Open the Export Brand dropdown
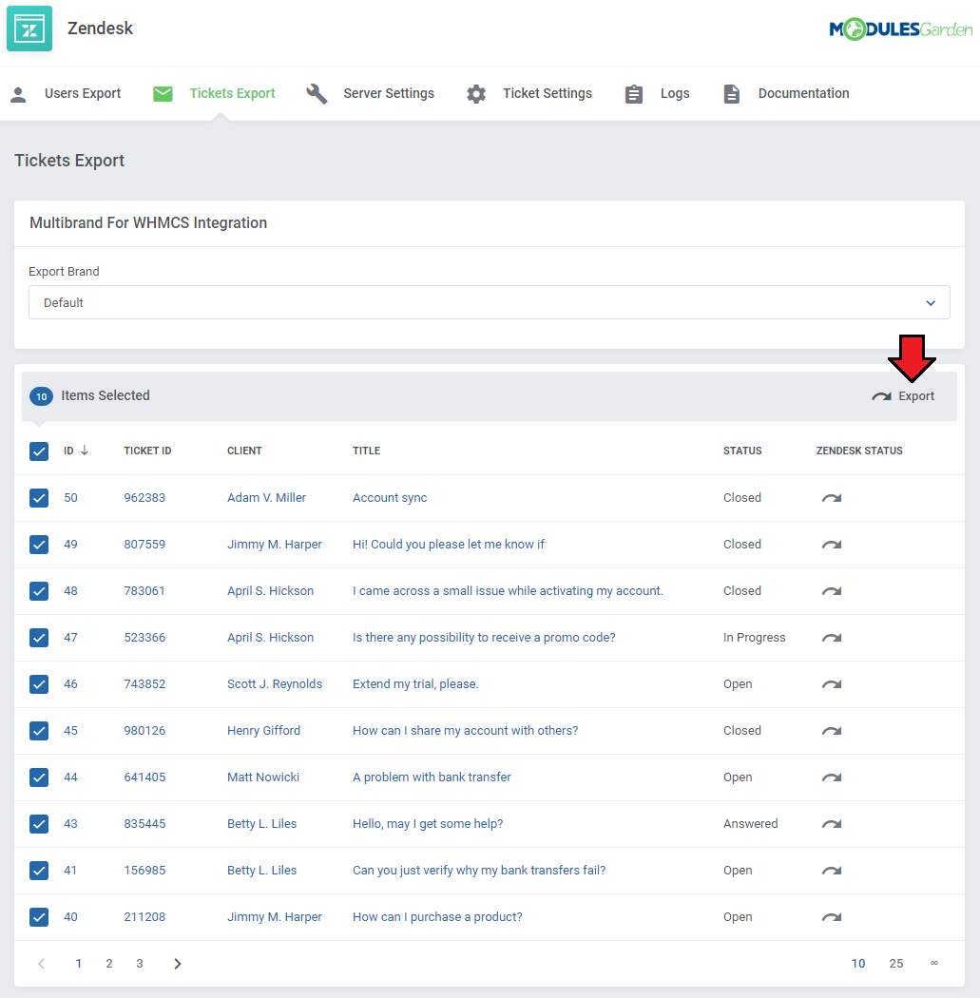 tap(489, 302)
